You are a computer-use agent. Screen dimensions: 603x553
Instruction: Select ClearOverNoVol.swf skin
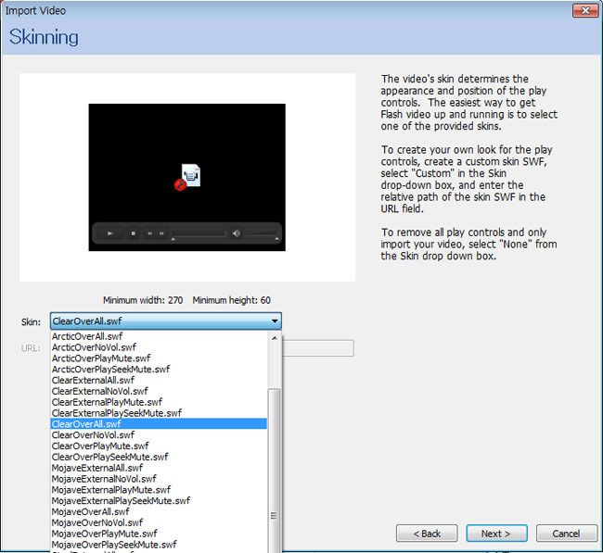159,434
